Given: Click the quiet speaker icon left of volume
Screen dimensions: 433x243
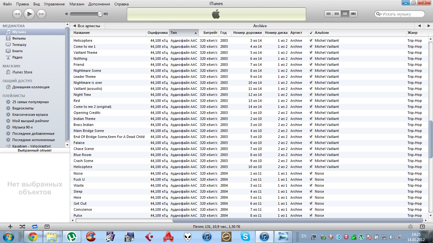Looking at the screenshot, I should pyautogui.click(x=67, y=14).
